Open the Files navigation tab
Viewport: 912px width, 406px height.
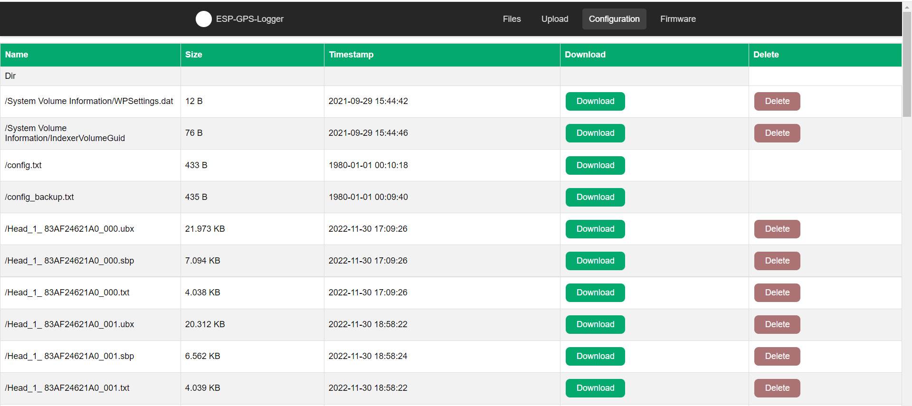point(512,19)
